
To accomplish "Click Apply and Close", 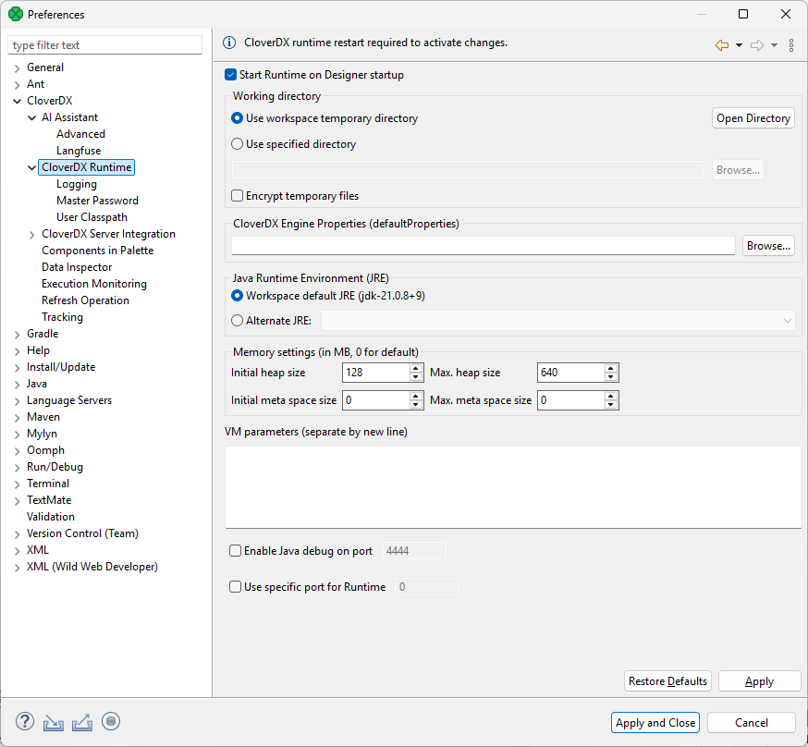I will pyautogui.click(x=655, y=723).
